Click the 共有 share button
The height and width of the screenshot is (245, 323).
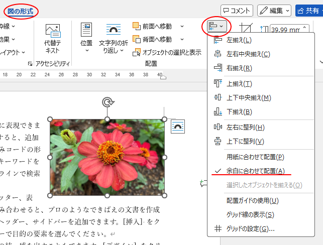click(309, 11)
